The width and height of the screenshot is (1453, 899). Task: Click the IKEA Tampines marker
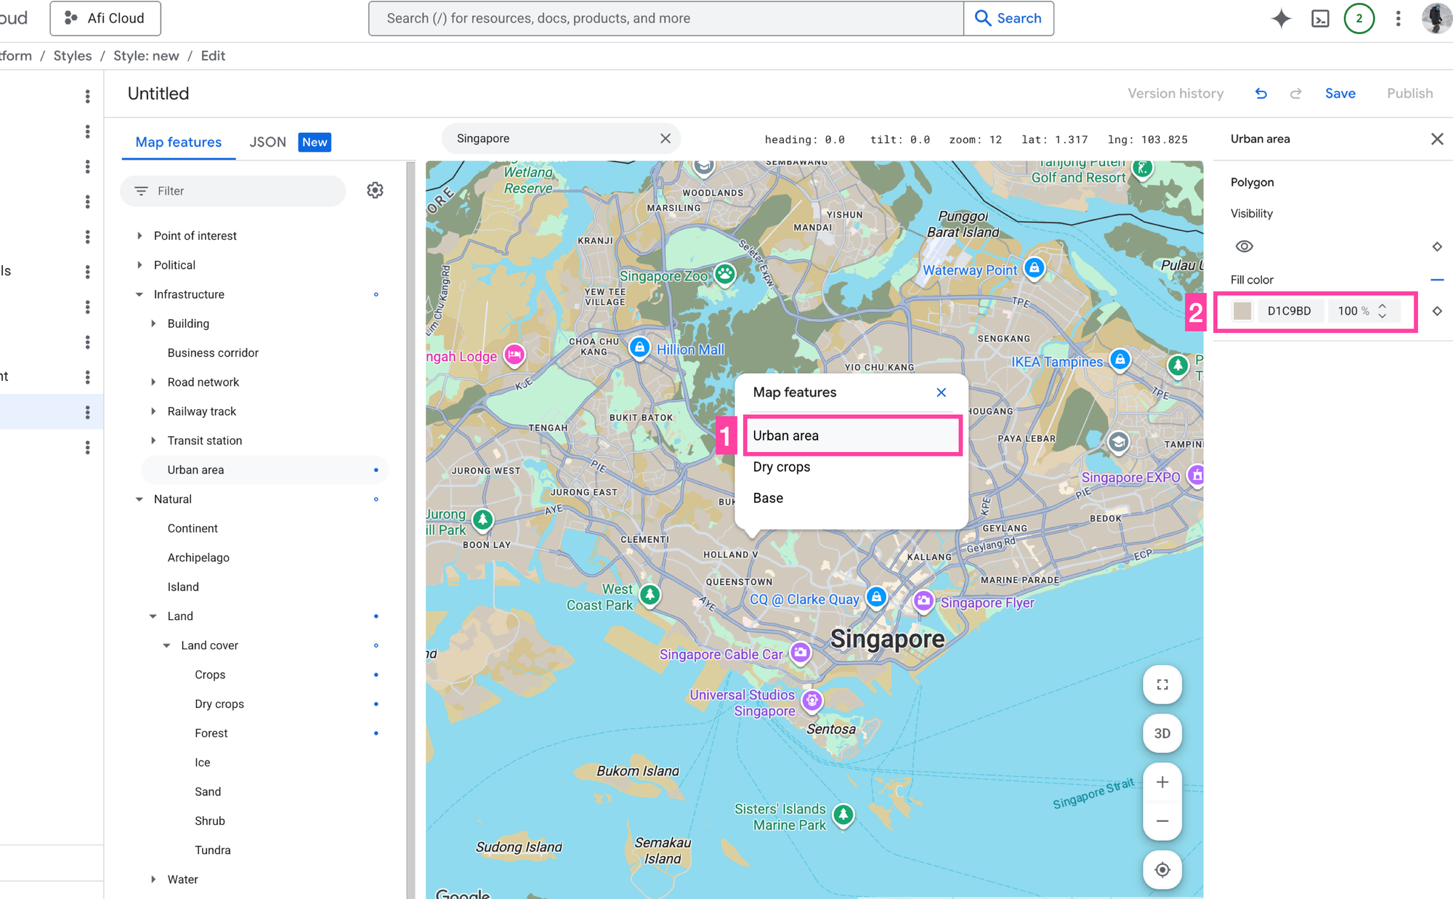click(1120, 360)
